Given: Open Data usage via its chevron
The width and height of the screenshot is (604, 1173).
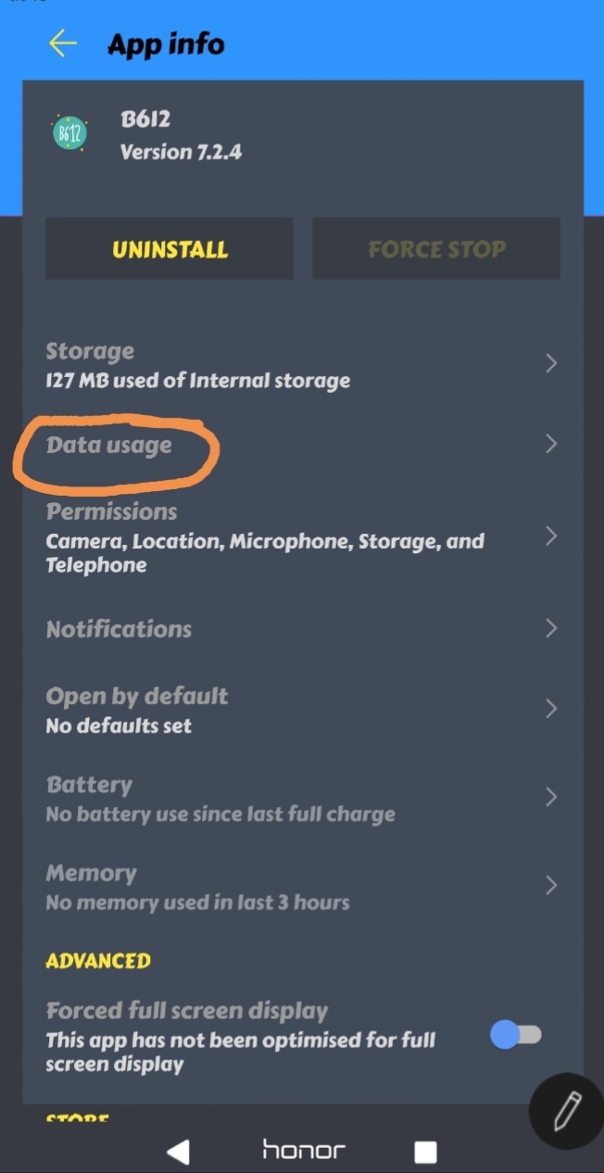Looking at the screenshot, I should (x=552, y=445).
